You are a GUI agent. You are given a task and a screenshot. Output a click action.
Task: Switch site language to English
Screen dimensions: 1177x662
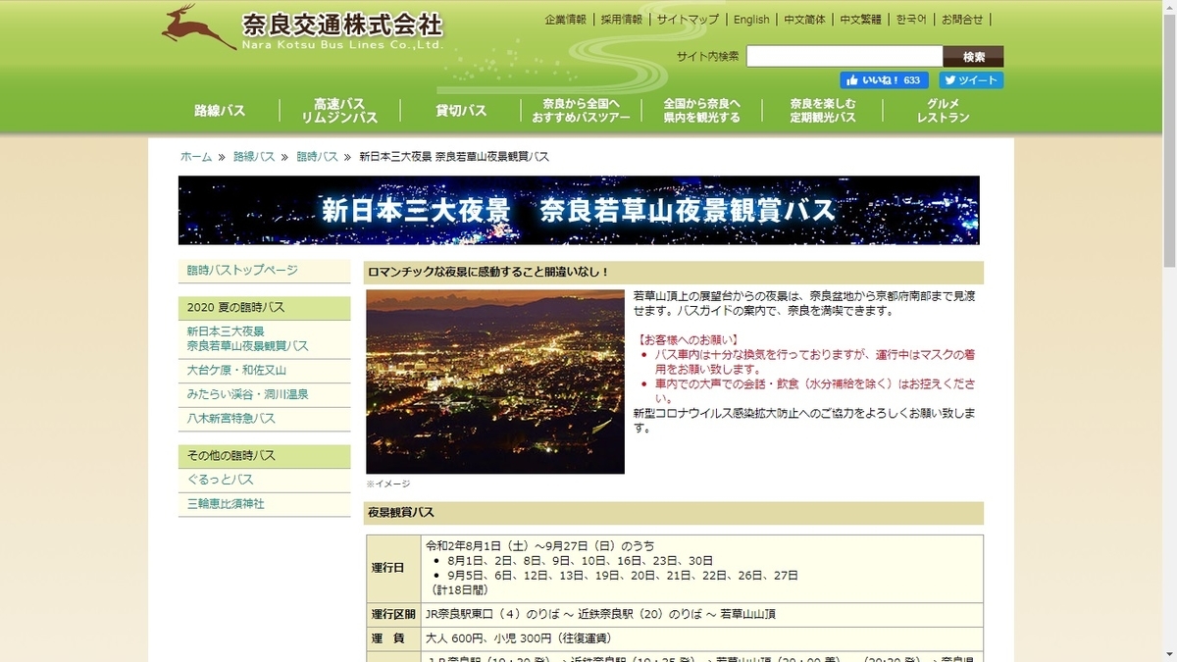click(751, 20)
